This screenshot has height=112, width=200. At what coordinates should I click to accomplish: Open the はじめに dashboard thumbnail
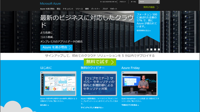tap(58, 84)
